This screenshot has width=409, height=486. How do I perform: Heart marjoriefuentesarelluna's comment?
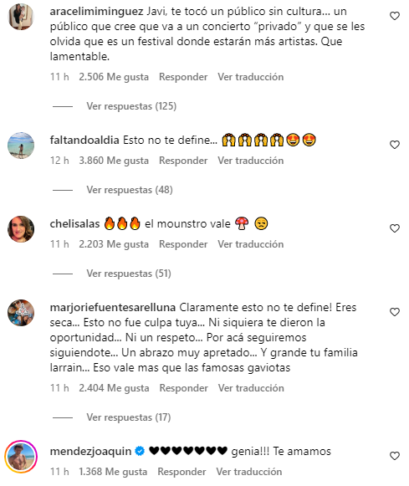click(x=395, y=312)
